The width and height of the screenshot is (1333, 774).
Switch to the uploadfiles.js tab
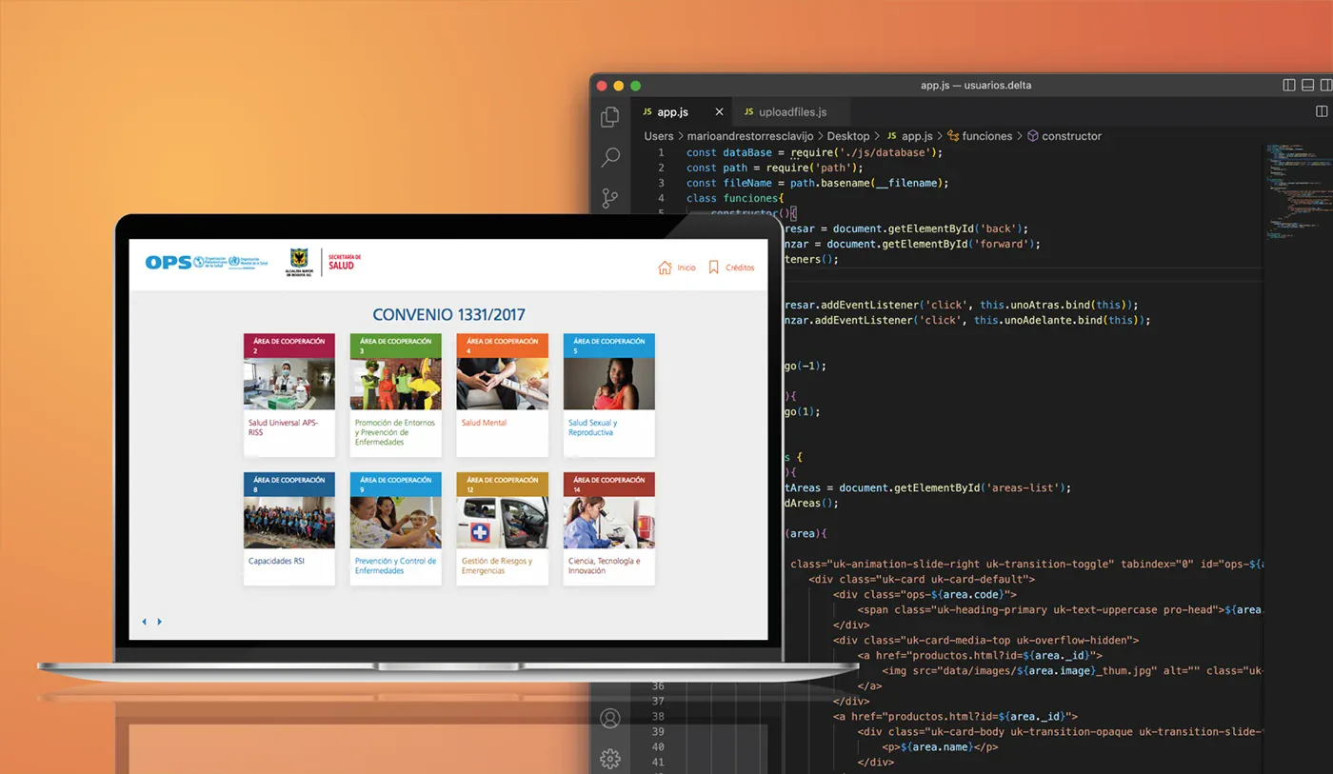785,111
